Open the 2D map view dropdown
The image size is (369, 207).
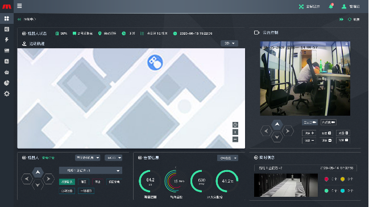coord(230,44)
